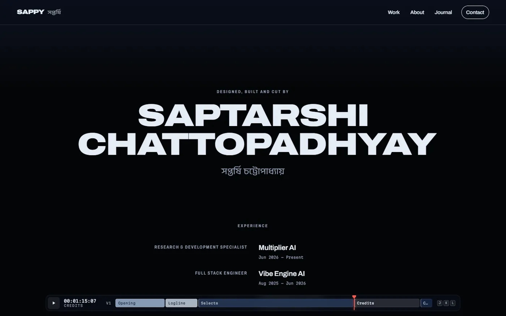
Task: Select the Logline timeline segment
Action: [181, 303]
